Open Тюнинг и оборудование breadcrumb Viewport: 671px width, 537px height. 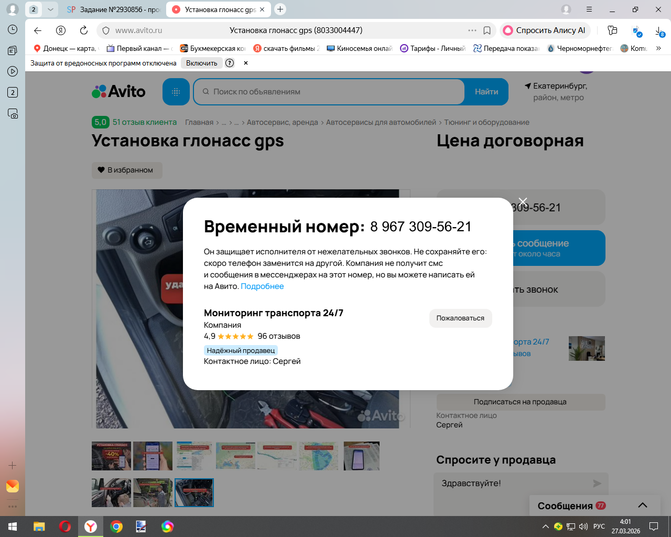click(487, 122)
